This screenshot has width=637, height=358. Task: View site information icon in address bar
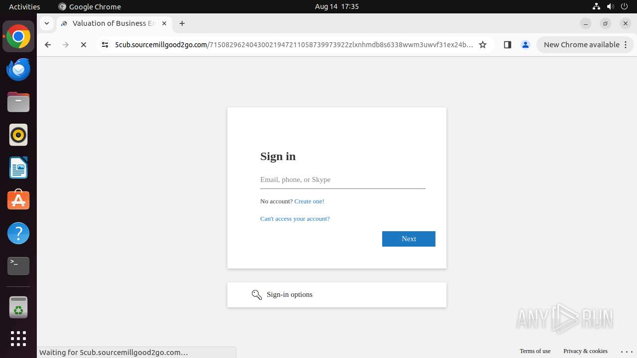[105, 45]
